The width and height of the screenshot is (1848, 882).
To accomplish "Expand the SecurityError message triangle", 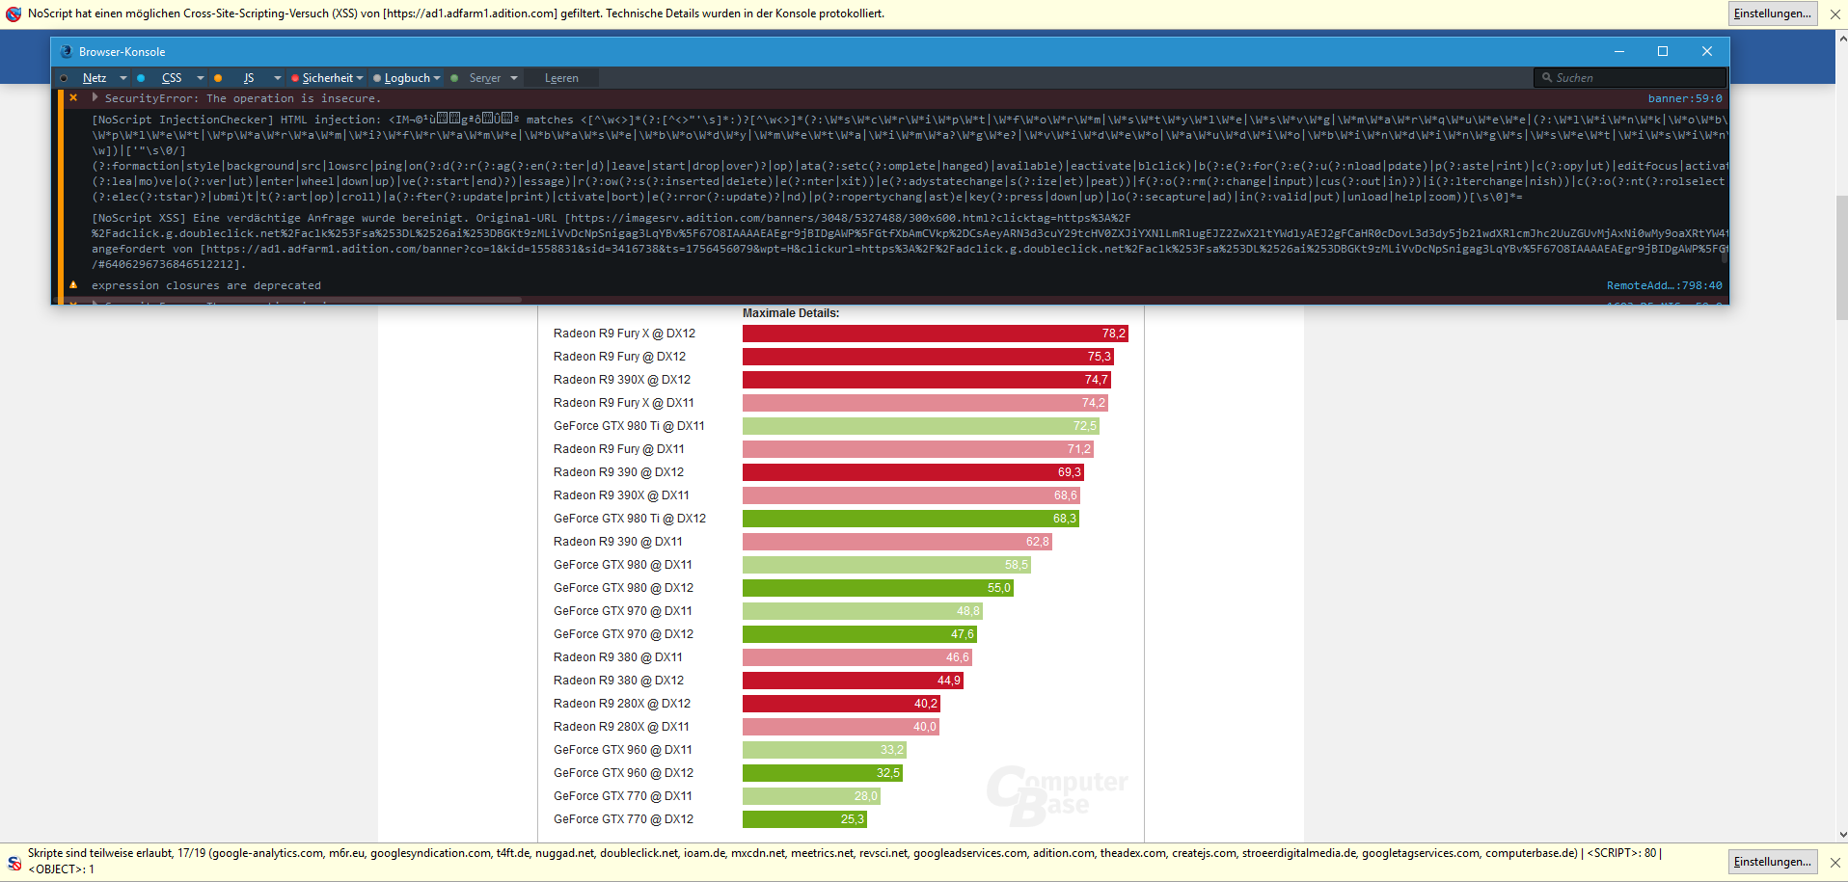I will (x=95, y=97).
